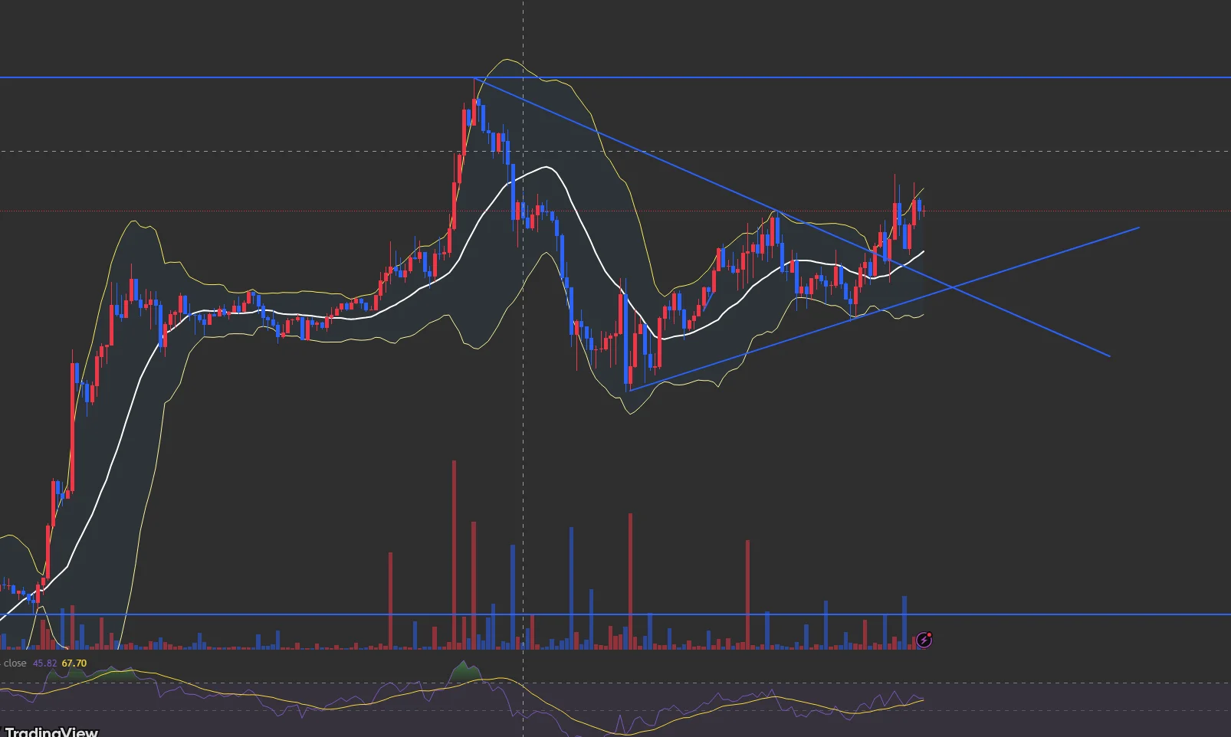
Task: Click the purple 45.82 indicator value
Action: point(44,663)
